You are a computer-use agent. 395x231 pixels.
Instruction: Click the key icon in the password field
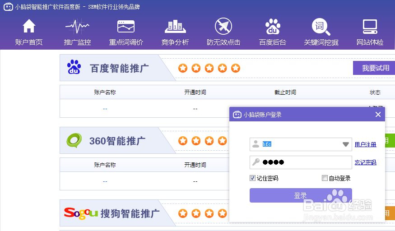256,162
